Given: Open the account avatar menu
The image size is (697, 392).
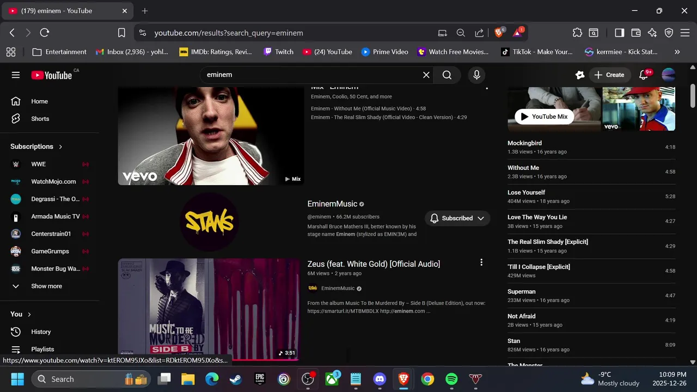Looking at the screenshot, I should click(x=669, y=75).
